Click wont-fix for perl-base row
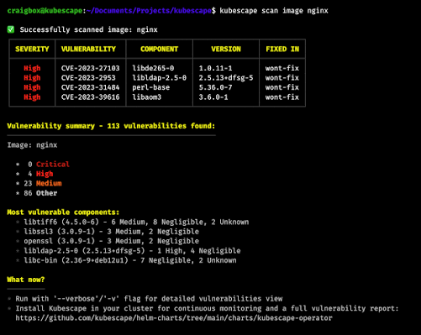The image size is (421, 335). tap(282, 87)
